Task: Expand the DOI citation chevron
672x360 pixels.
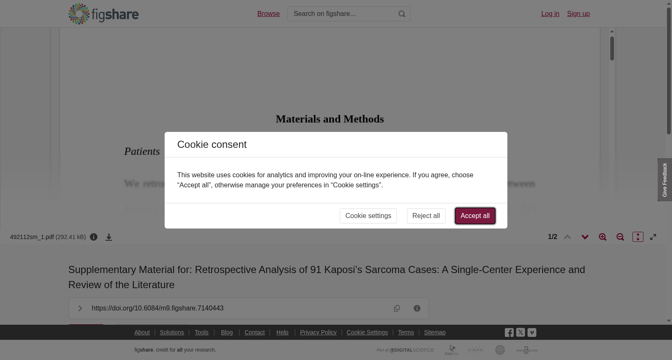Action: point(80,308)
